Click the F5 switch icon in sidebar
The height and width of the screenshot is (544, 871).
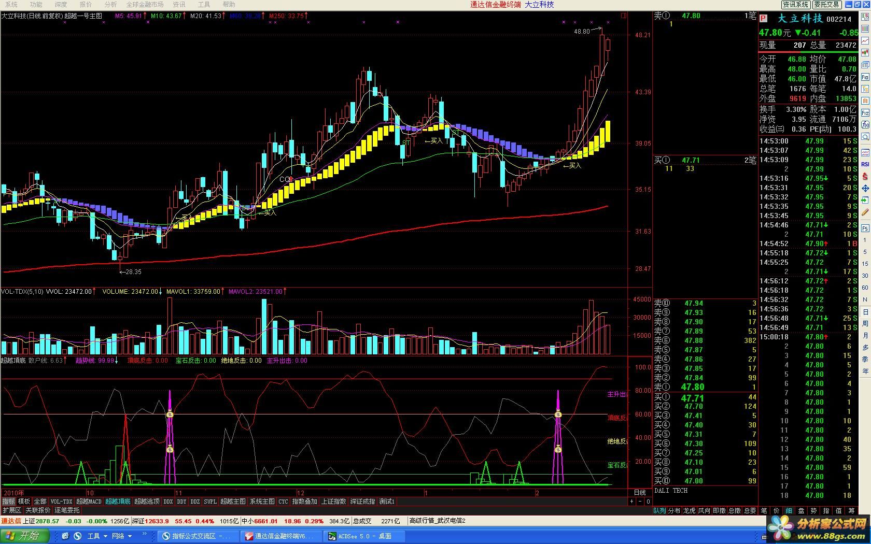(865, 228)
